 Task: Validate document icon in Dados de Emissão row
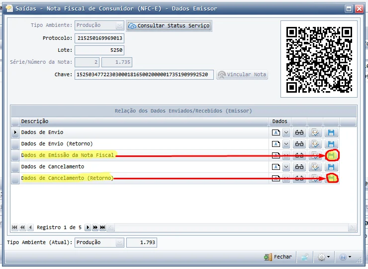315,155
